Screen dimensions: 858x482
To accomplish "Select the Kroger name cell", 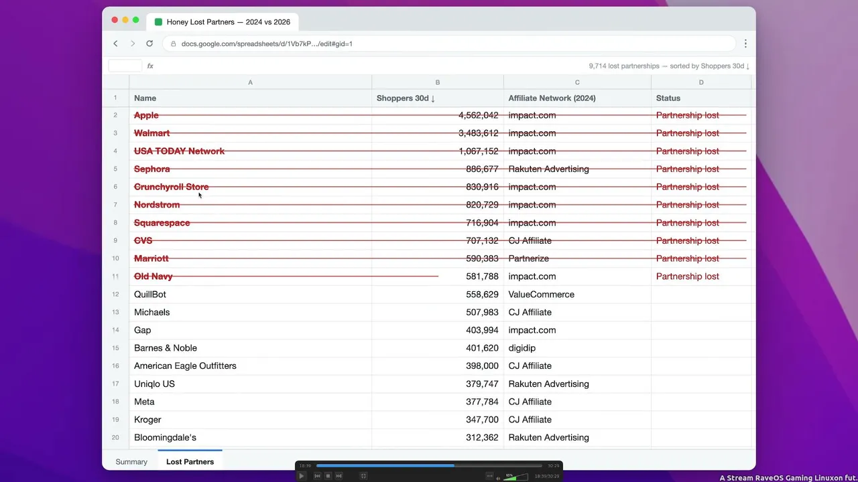I will [251, 420].
